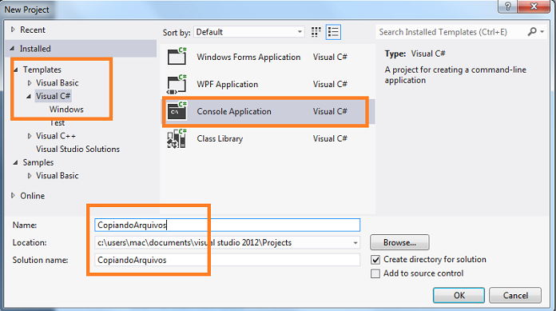Expand the Recent section
The height and width of the screenshot is (311, 556).
coord(13,30)
